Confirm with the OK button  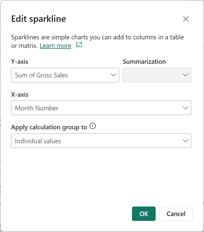point(144,214)
